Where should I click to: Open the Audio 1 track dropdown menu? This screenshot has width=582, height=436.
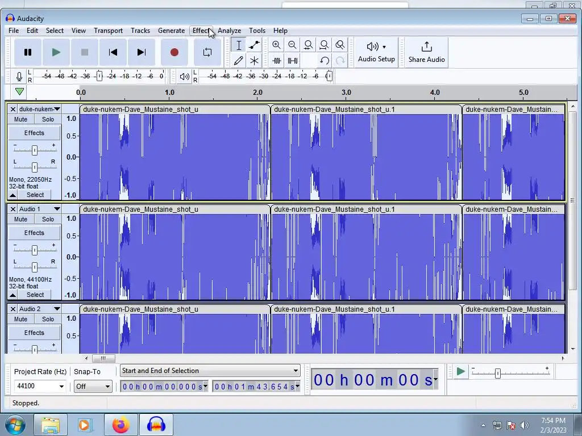click(39, 209)
